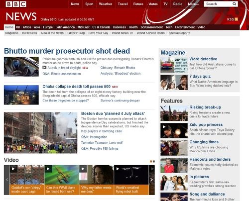Select the Sci/Environment tab

pos(151,27)
